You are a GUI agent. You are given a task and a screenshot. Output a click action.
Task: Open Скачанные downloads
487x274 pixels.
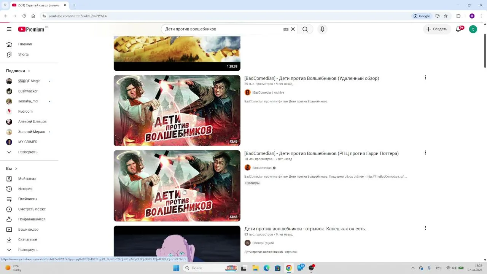click(28, 240)
